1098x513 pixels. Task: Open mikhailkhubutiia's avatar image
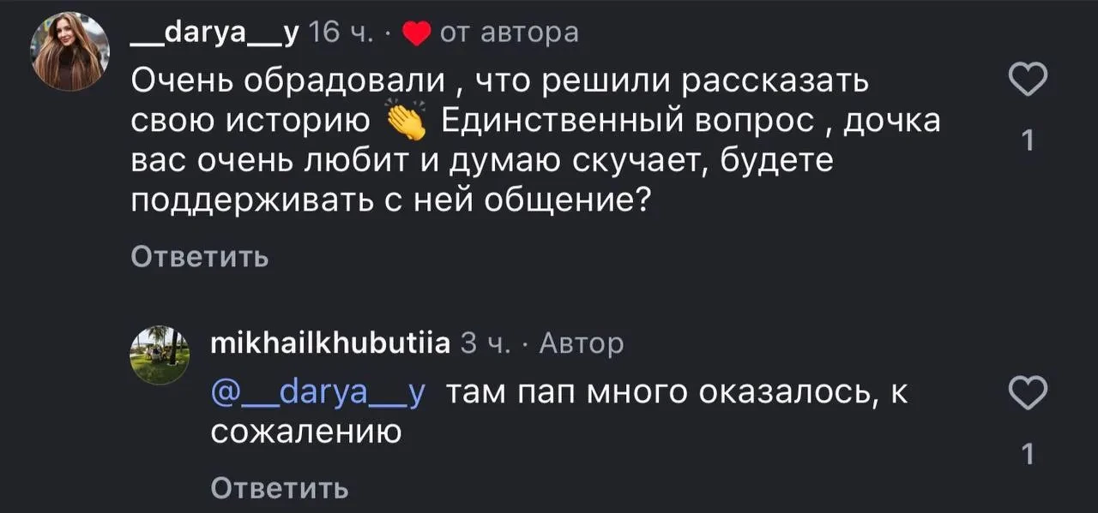point(160,355)
